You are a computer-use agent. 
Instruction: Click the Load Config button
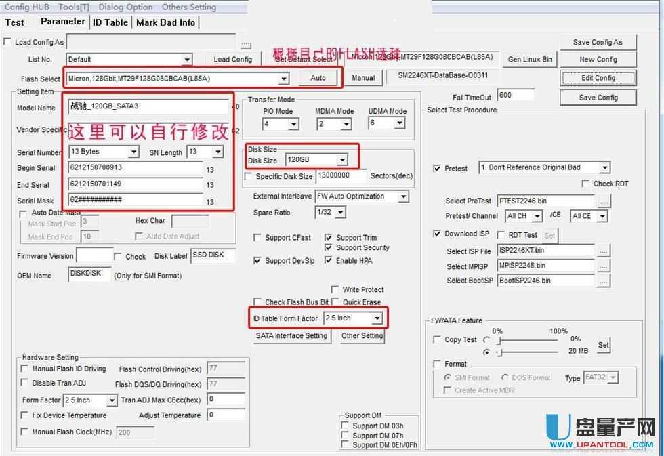(232, 60)
